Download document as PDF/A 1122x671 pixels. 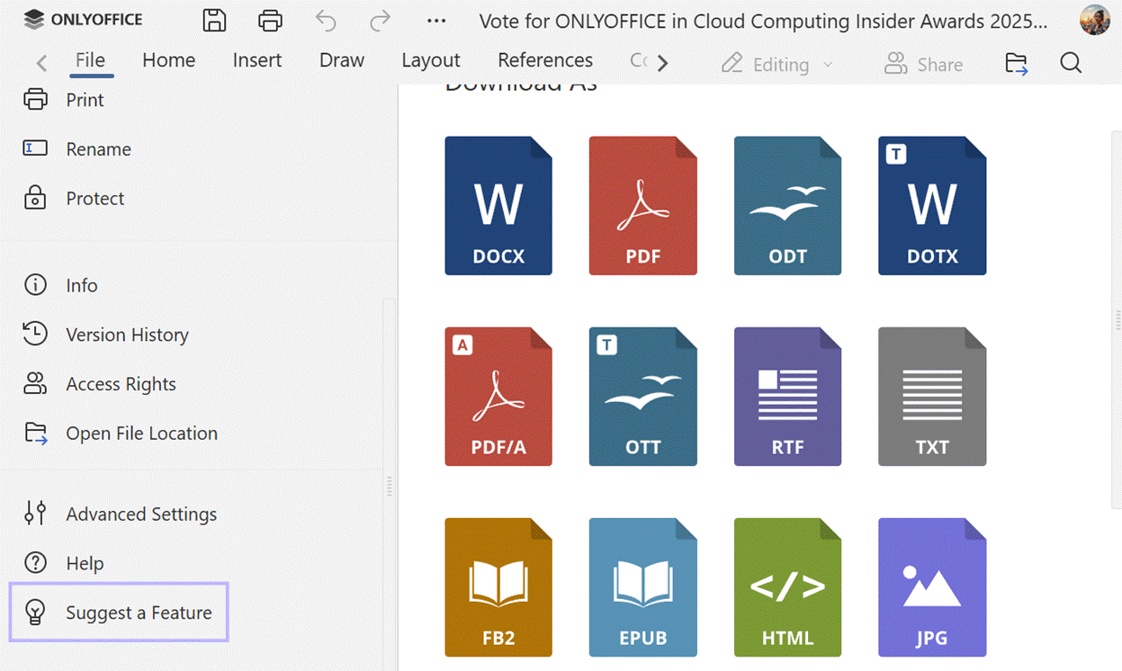498,397
